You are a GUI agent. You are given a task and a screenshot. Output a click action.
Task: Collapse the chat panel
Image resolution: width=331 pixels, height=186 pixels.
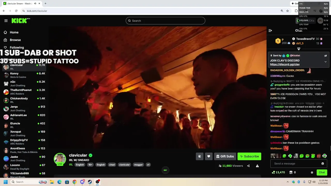[270, 30]
